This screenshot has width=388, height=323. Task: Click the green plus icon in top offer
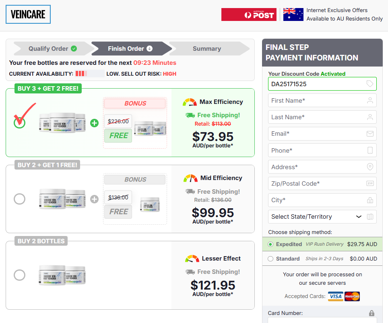pos(94,123)
